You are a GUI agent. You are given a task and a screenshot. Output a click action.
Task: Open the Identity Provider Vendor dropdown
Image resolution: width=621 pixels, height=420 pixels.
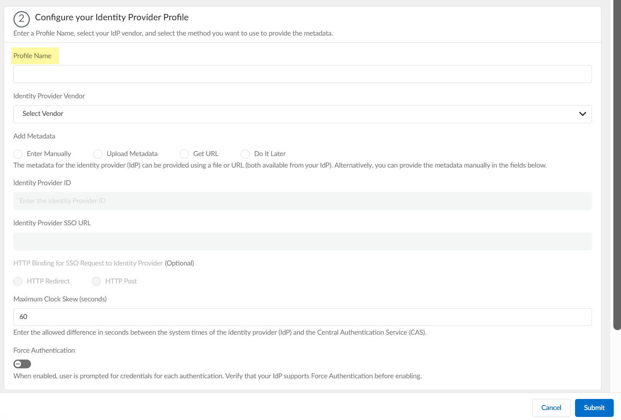[x=302, y=114]
